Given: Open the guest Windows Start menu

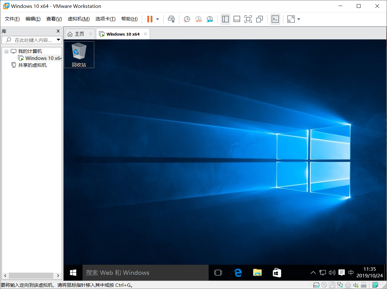Looking at the screenshot, I should point(73,273).
